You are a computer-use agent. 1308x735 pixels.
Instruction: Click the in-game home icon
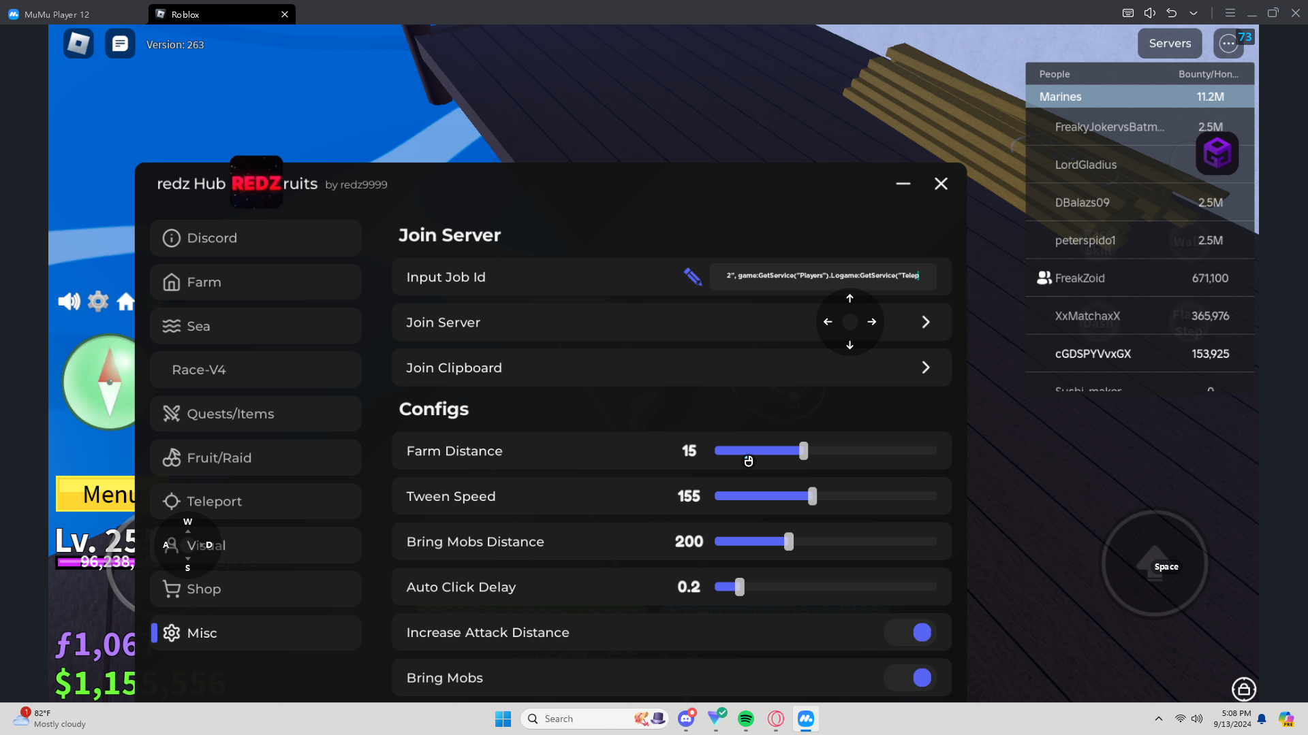pyautogui.click(x=125, y=301)
